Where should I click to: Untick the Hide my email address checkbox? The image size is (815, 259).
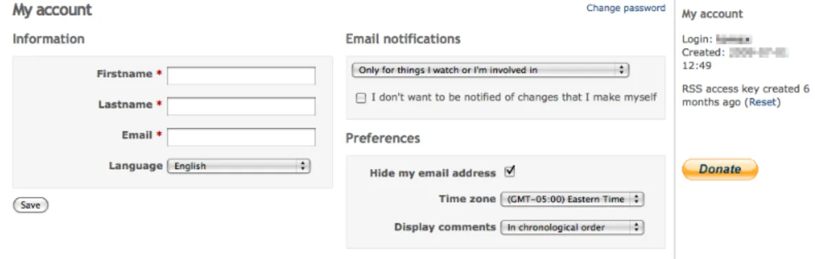[x=510, y=171]
